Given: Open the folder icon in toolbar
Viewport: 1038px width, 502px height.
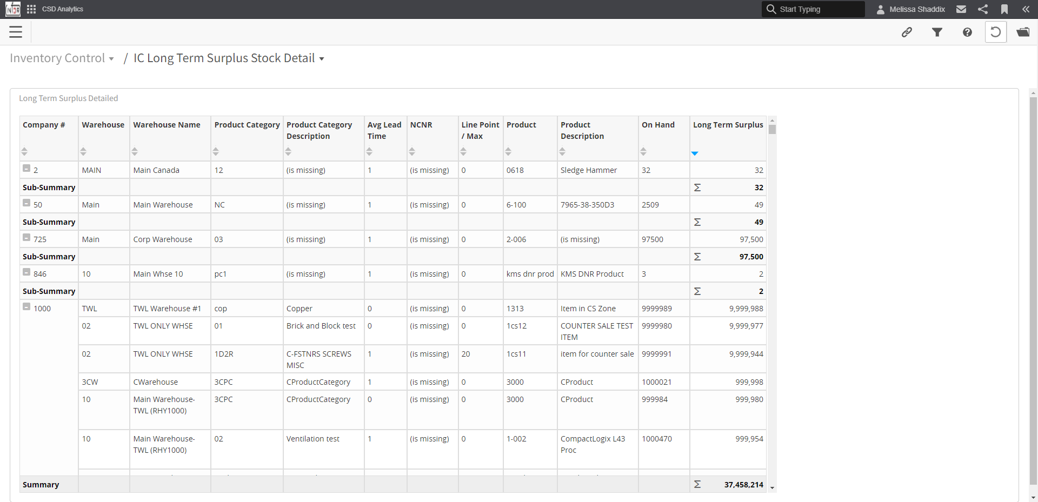Looking at the screenshot, I should [x=1023, y=32].
